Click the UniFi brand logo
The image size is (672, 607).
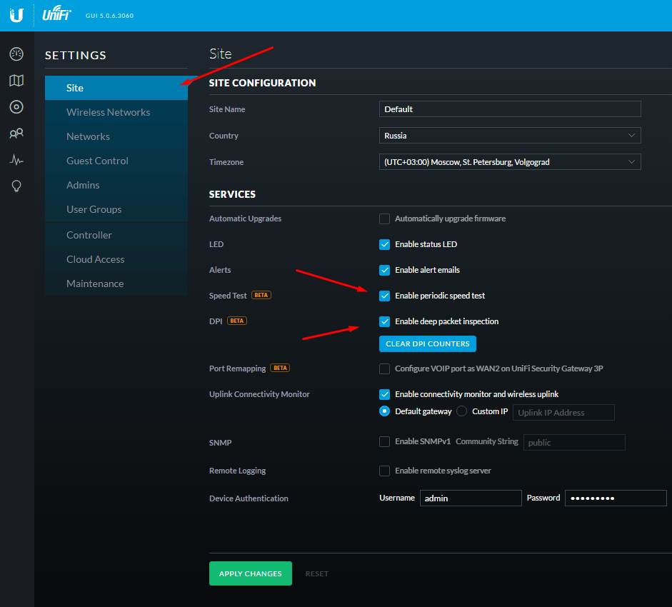(56, 15)
